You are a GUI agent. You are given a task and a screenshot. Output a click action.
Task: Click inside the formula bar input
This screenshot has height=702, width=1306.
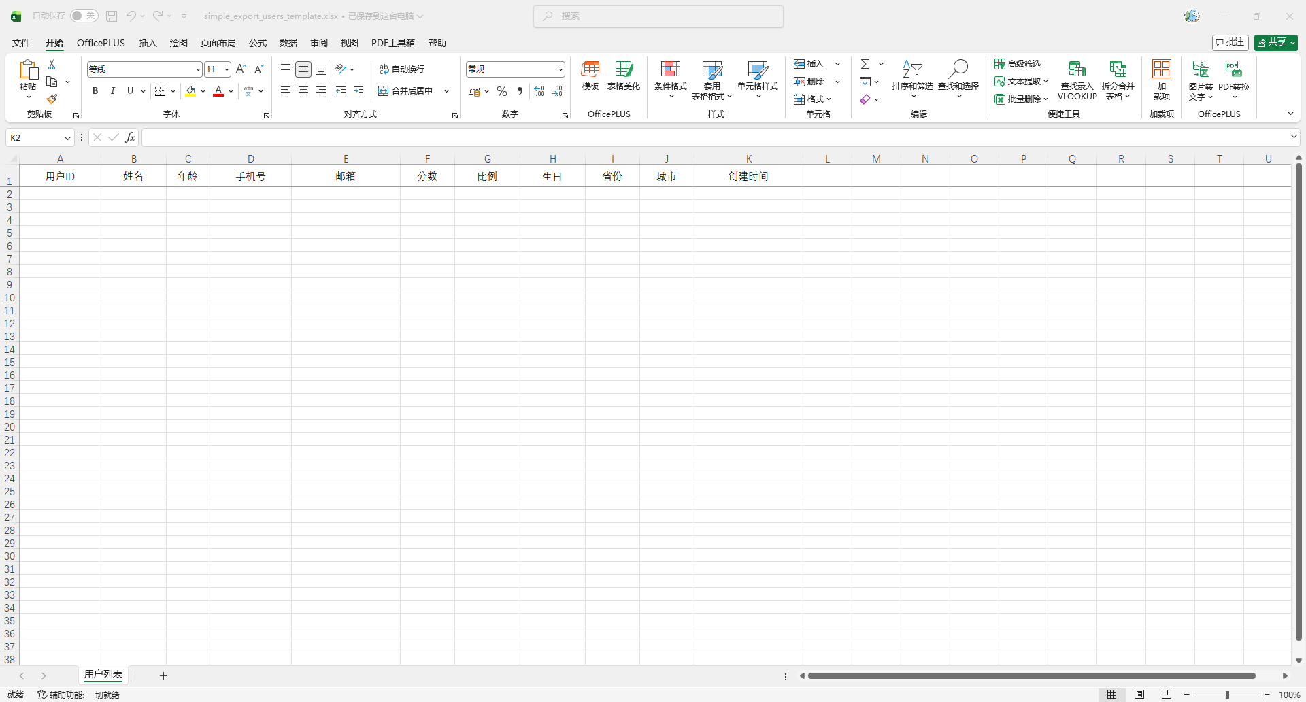(x=714, y=138)
